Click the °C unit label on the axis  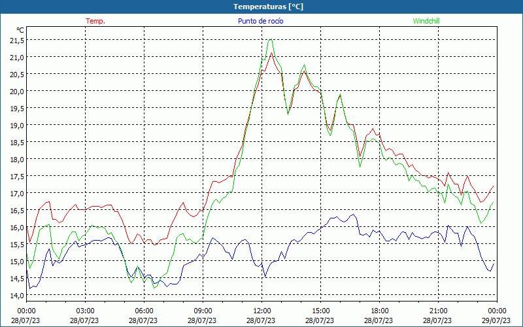click(x=20, y=30)
